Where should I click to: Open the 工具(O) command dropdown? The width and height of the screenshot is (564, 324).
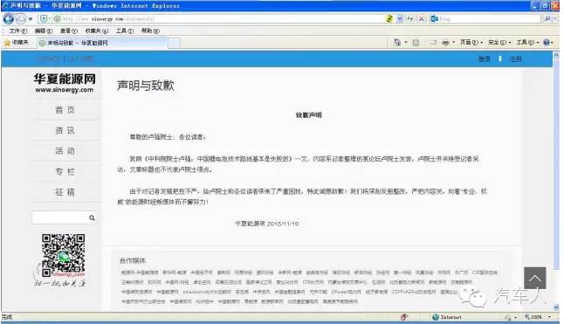point(527,43)
